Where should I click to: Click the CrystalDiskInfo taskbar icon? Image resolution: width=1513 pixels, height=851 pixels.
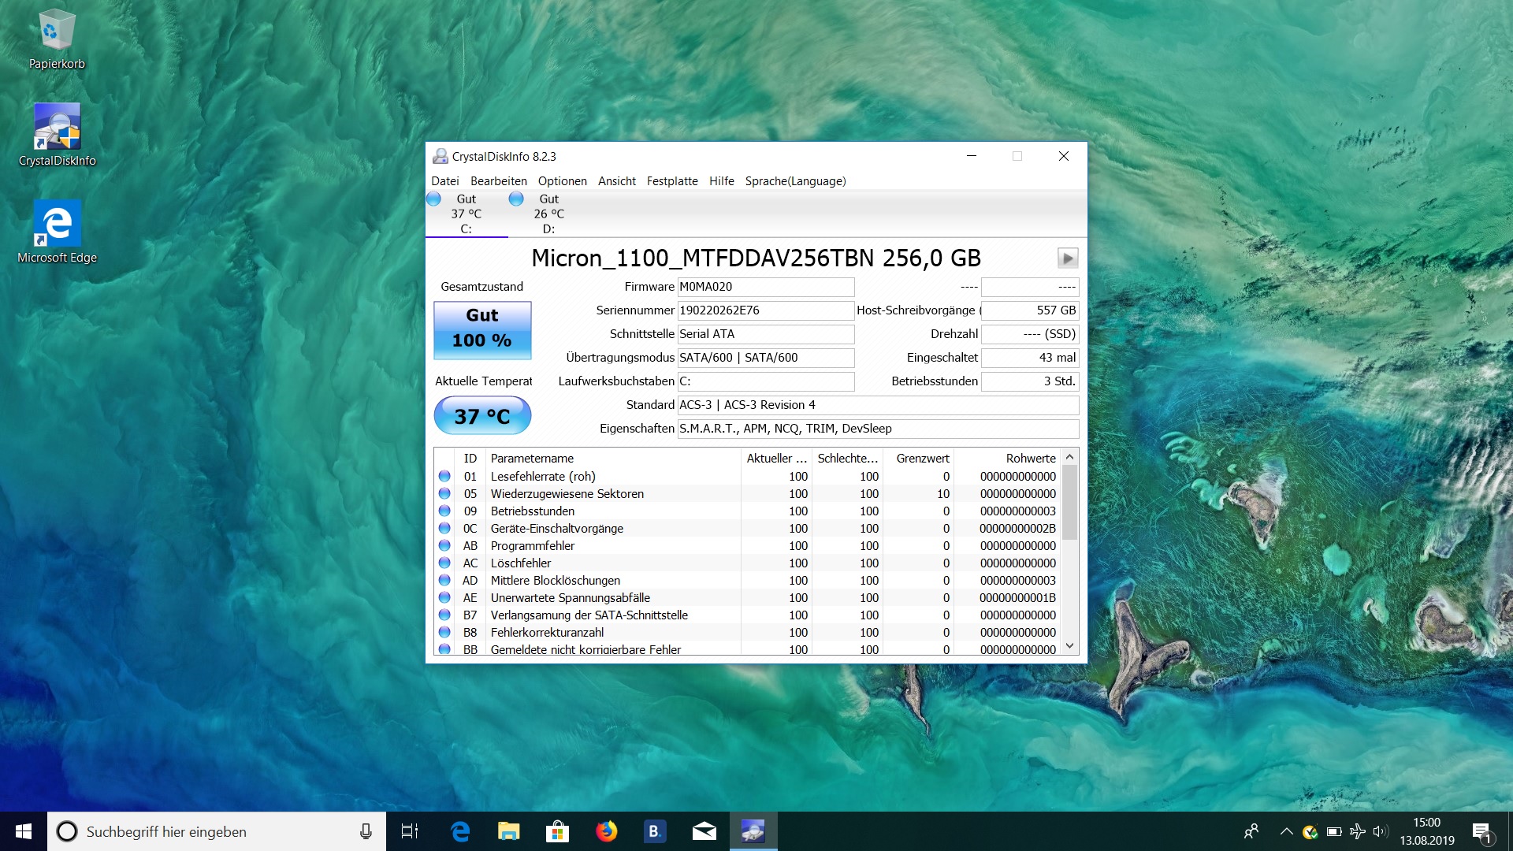pos(753,831)
